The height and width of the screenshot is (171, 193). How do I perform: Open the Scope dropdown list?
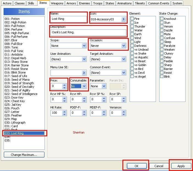(x=84, y=46)
